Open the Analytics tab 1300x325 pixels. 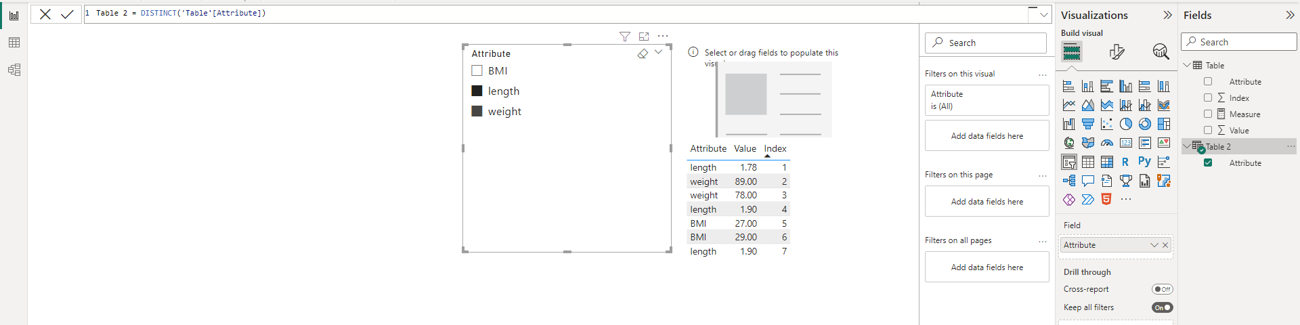[x=1161, y=51]
